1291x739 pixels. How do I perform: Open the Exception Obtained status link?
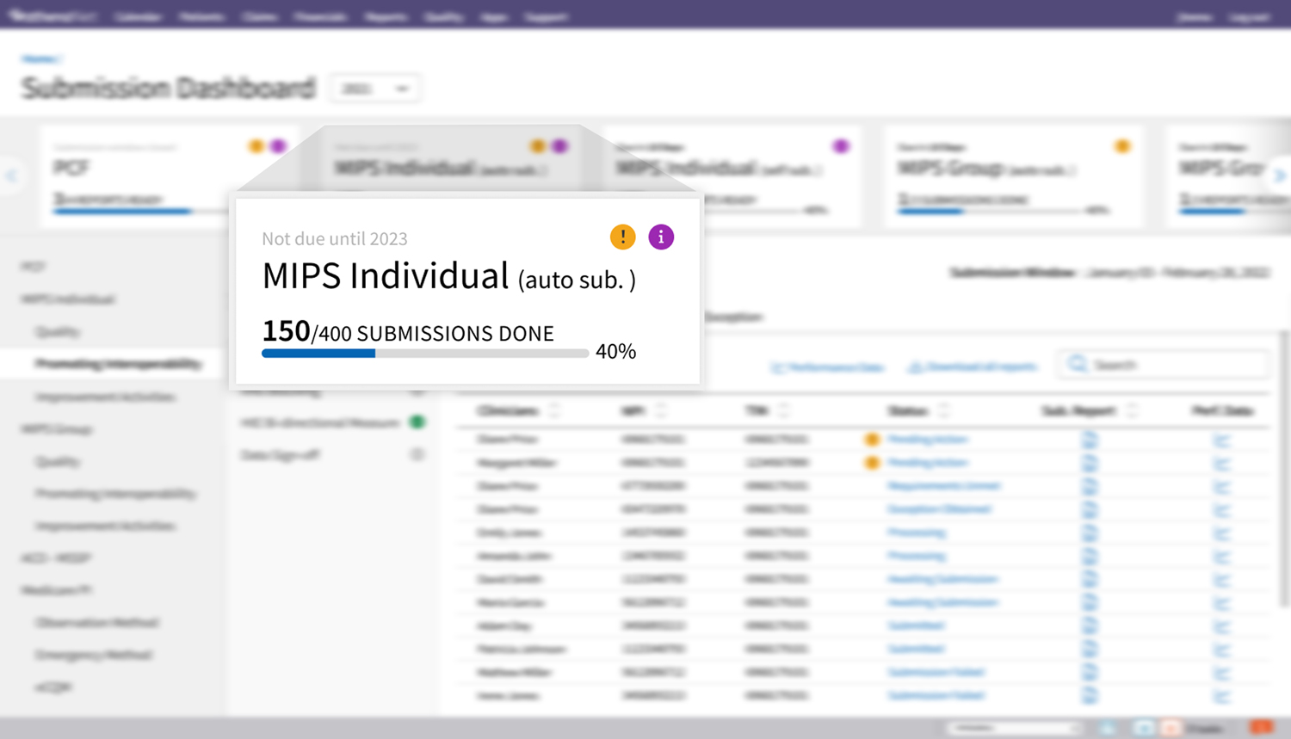(939, 509)
